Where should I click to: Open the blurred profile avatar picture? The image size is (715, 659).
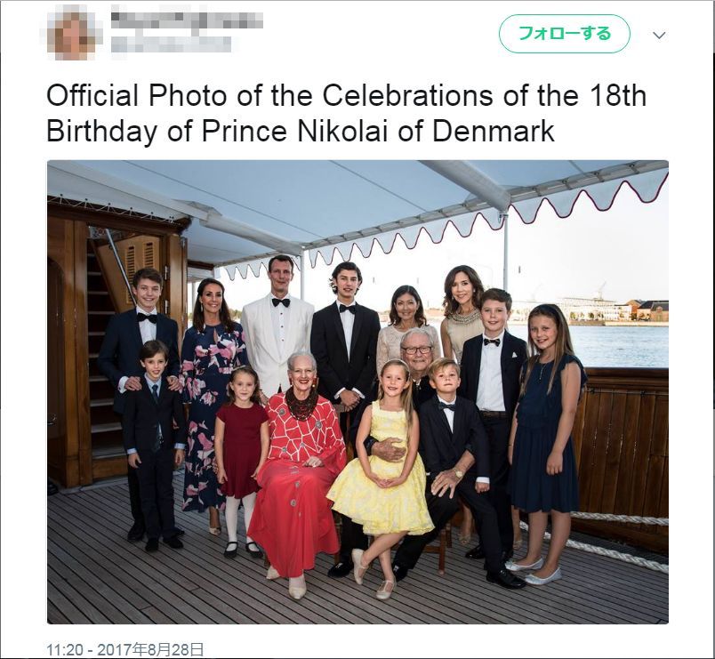click(x=72, y=32)
